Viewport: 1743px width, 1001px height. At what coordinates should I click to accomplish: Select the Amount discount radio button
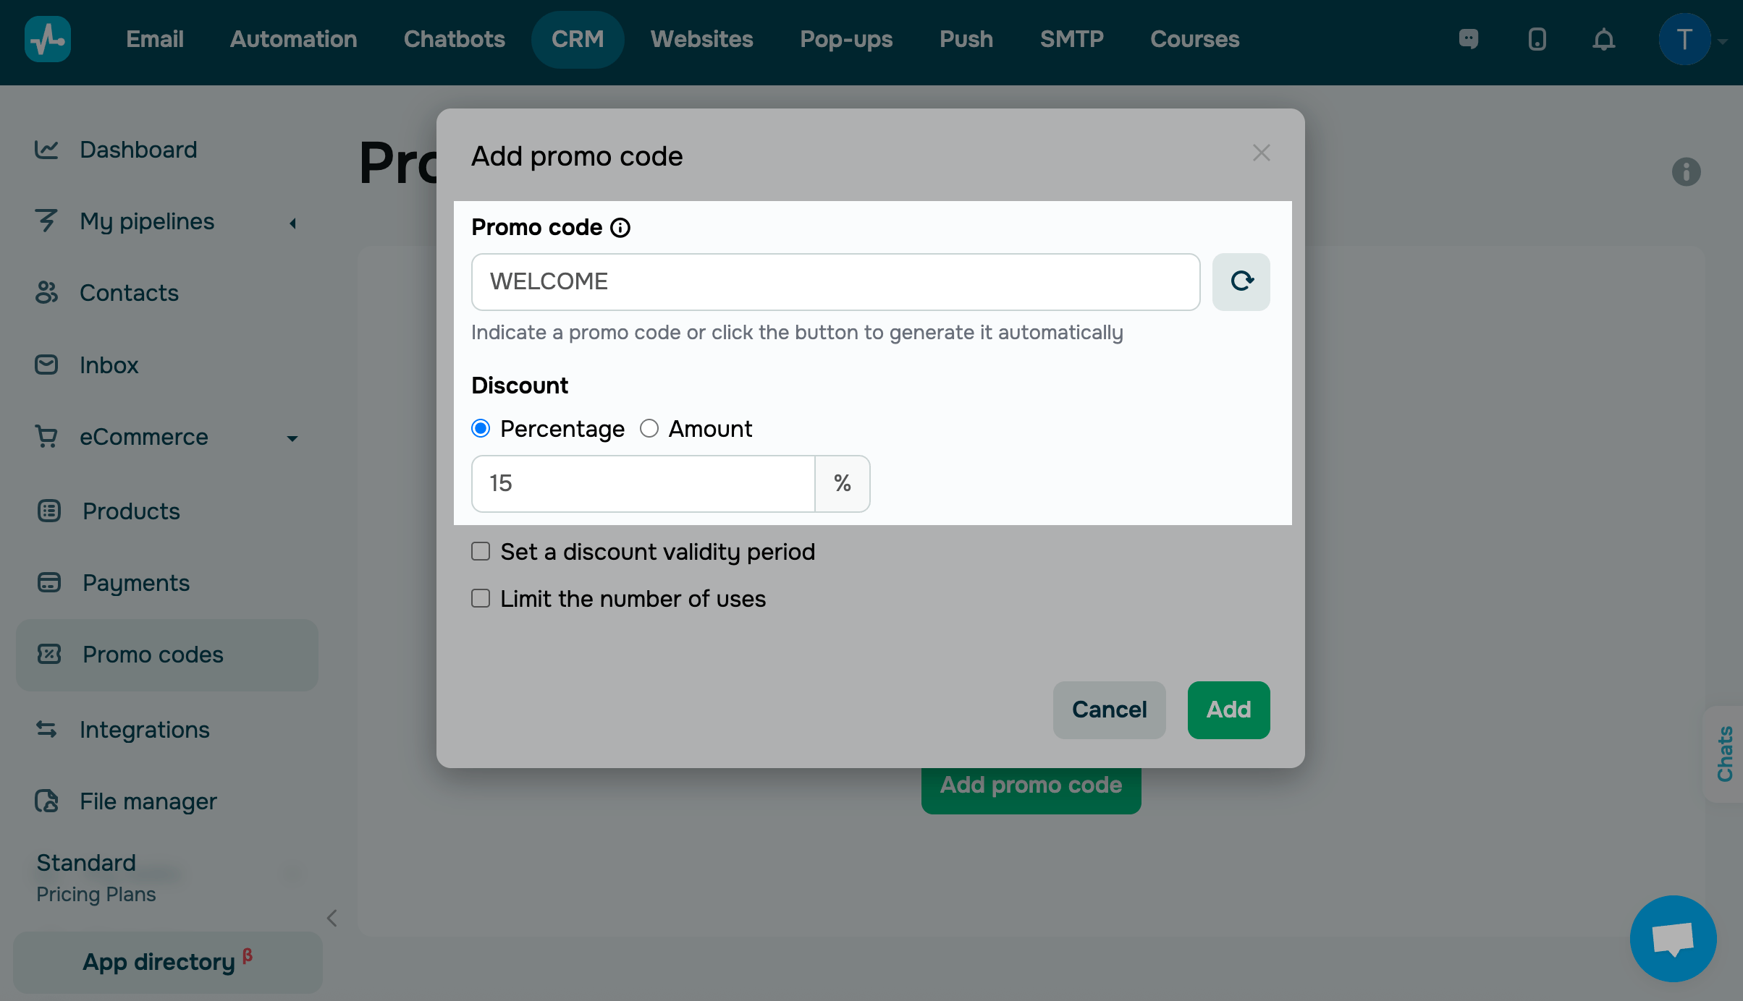click(x=649, y=429)
